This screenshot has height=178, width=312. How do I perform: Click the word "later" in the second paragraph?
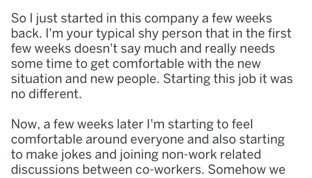coord(123,125)
